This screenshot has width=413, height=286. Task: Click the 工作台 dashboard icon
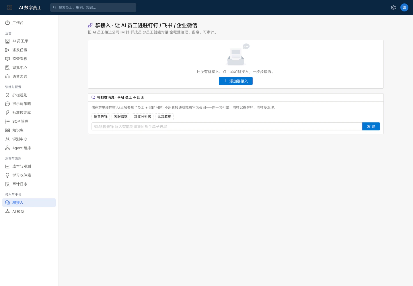pyautogui.click(x=7, y=23)
